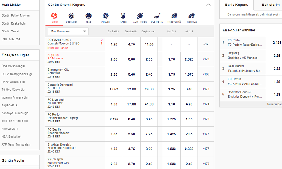Select the Hentbol sport icon

point(123,18)
